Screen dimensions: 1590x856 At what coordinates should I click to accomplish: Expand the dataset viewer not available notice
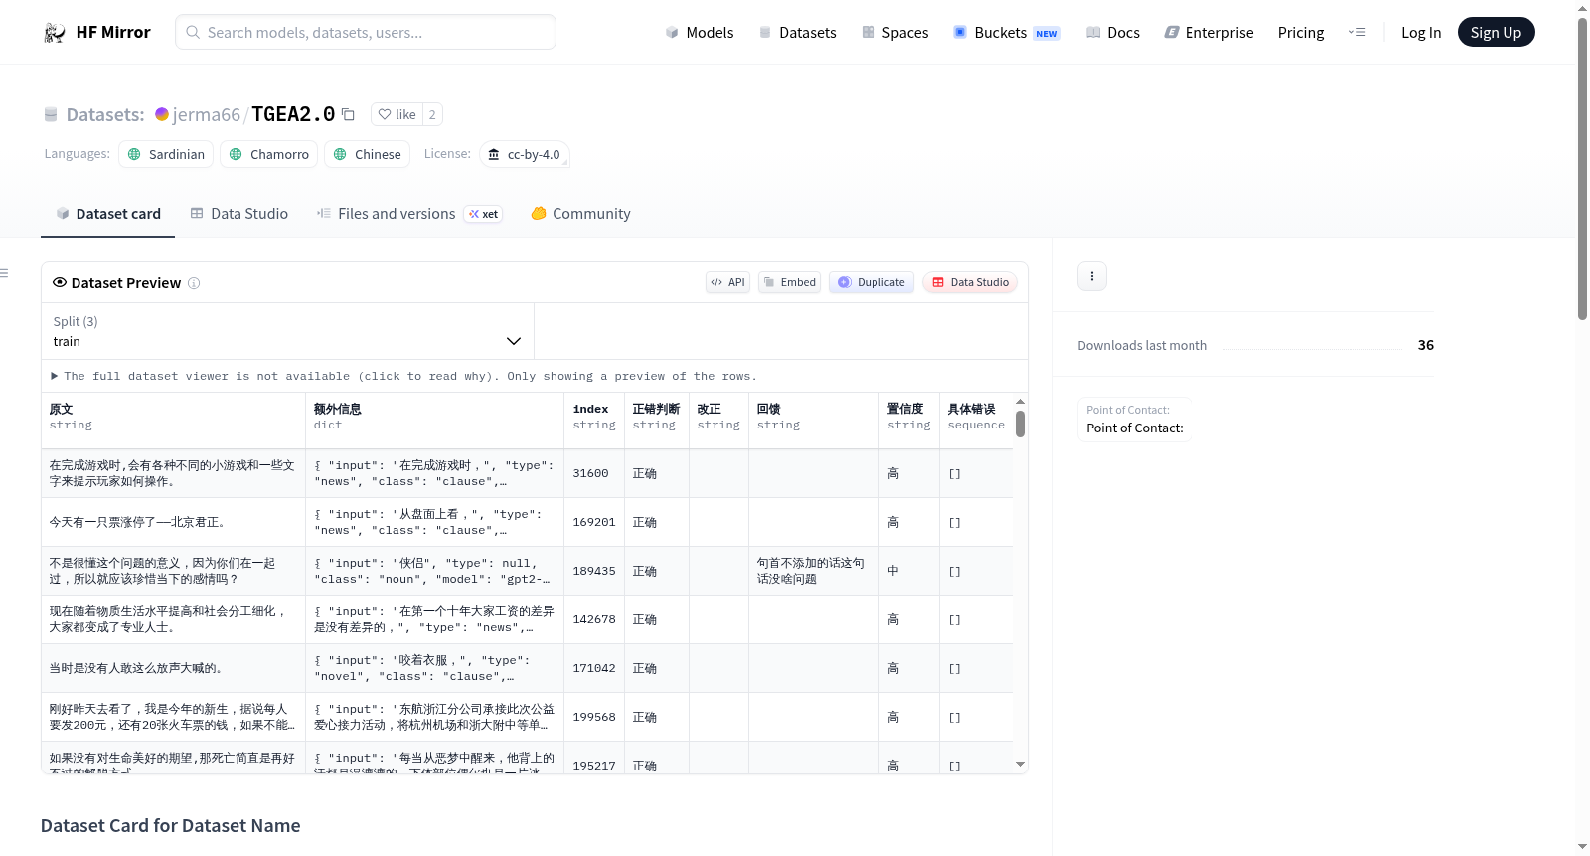[404, 376]
